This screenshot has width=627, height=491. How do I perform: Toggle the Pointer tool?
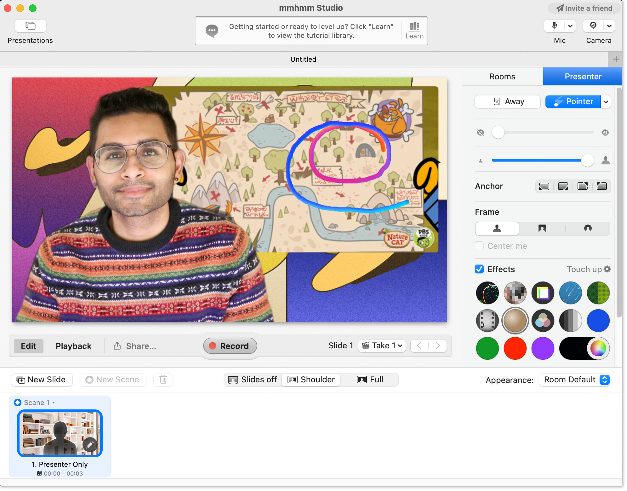point(573,101)
